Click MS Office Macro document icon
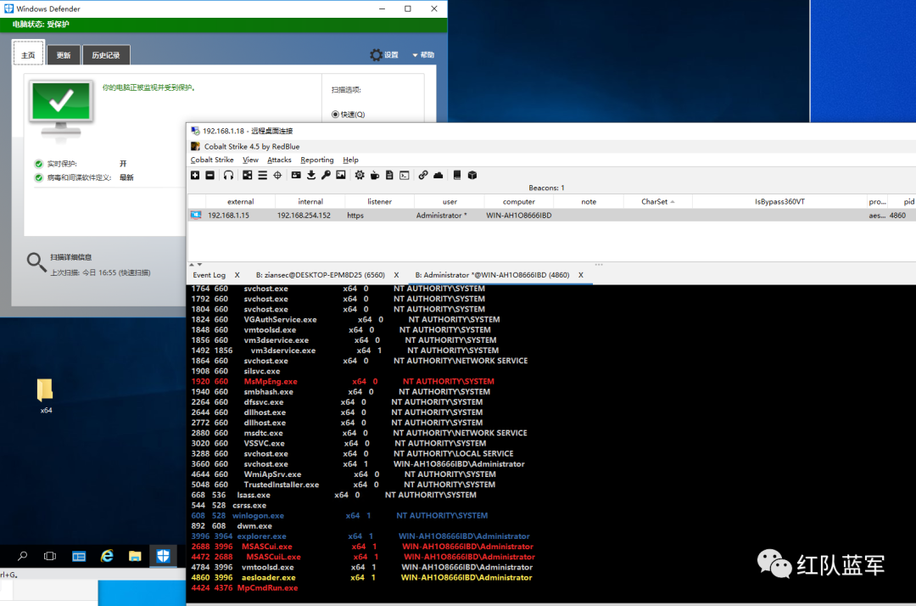Viewport: 916px width, 606px height. (x=389, y=176)
